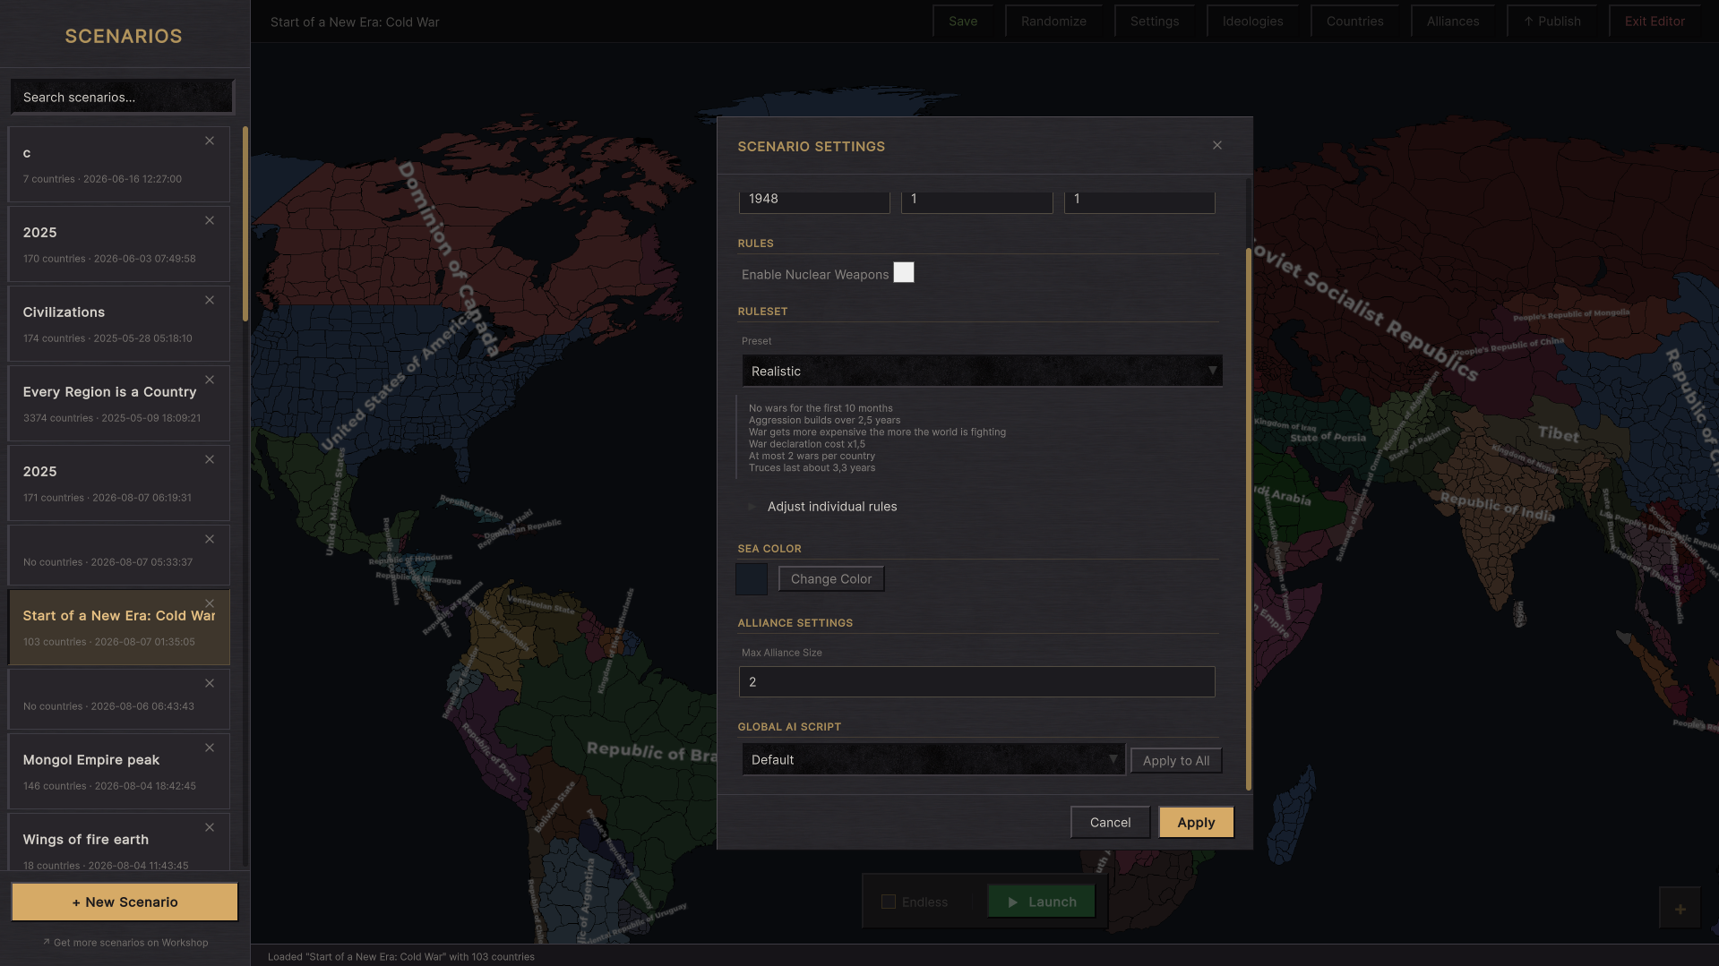Open the Alliances menu
This screenshot has width=1719, height=966.
coord(1453,21)
